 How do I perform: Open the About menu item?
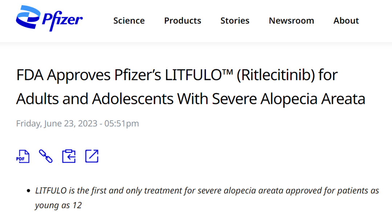click(346, 21)
